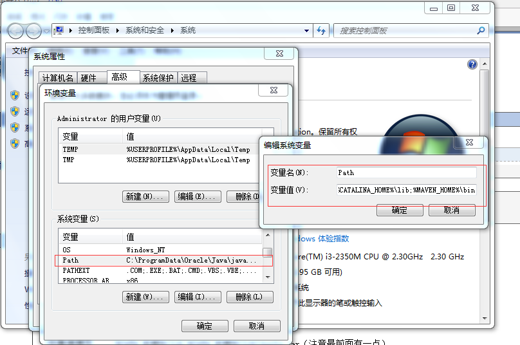Click system variables list scroll down arrow
This screenshot has width=520, height=345.
[x=268, y=277]
